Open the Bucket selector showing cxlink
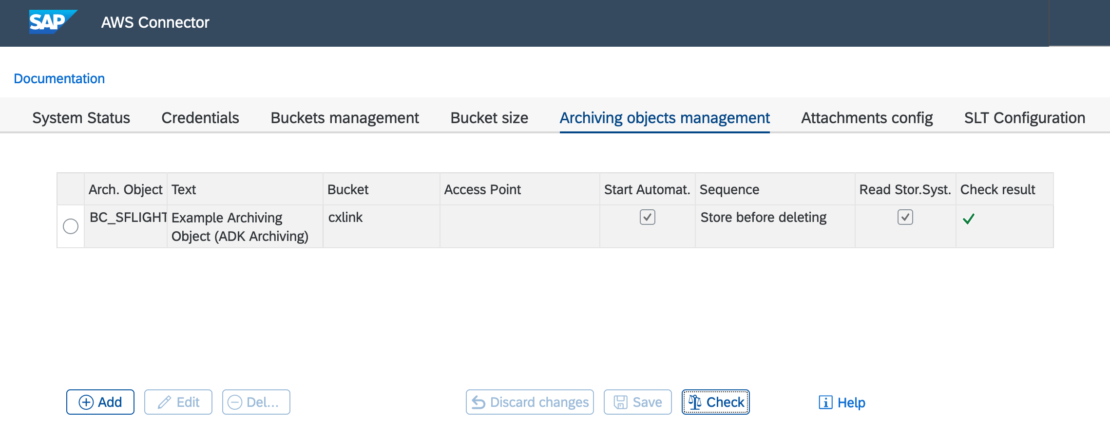Screen dimensions: 1110x439 [346, 218]
